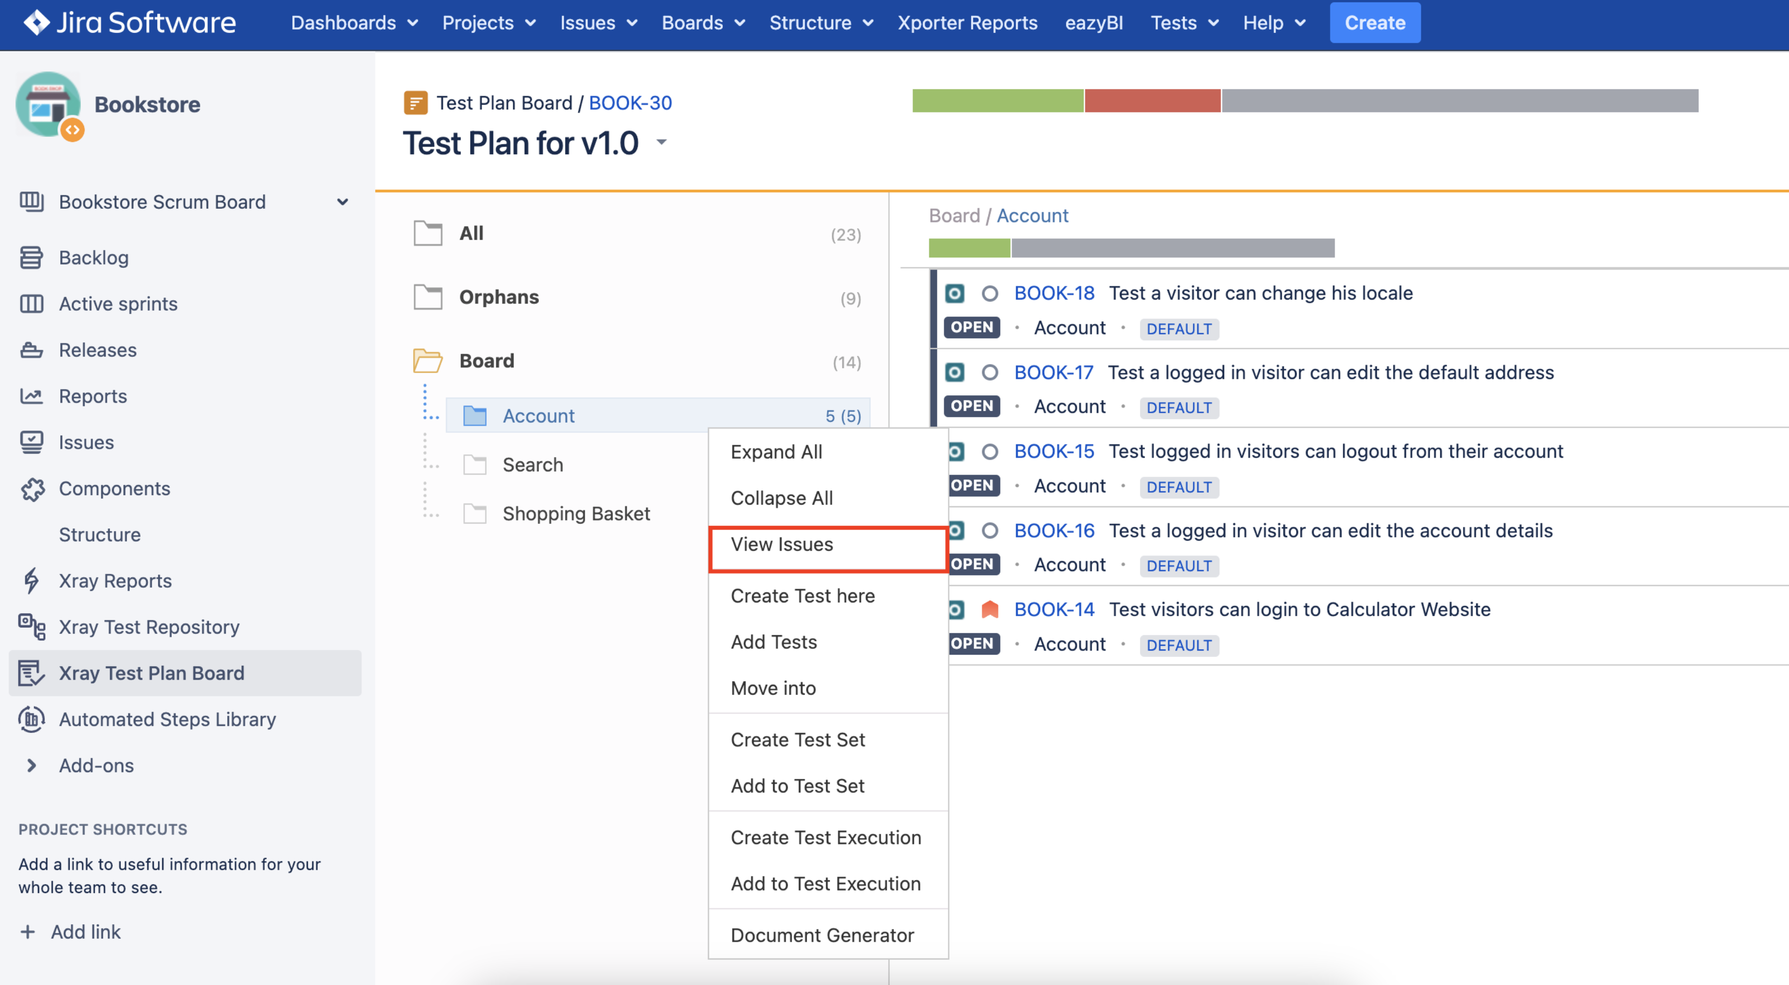1789x985 pixels.
Task: Click green segment of overall progress bar
Action: point(998,101)
